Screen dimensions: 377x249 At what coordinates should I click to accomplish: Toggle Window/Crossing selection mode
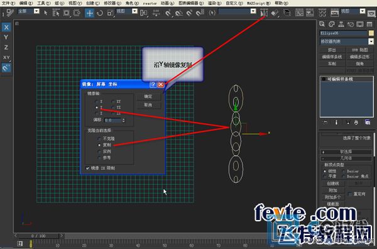[77, 13]
